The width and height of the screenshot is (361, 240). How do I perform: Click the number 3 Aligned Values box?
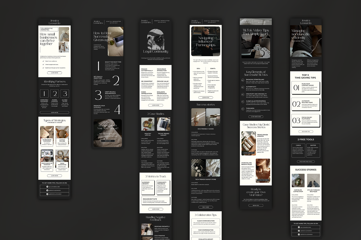pos(65,93)
